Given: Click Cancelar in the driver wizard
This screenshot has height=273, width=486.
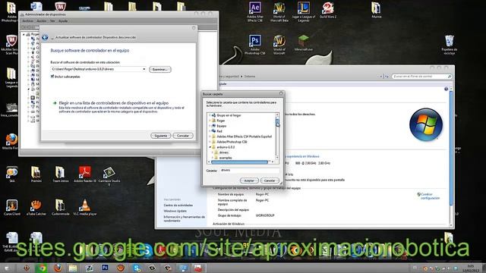Looking at the screenshot, I should (183, 136).
